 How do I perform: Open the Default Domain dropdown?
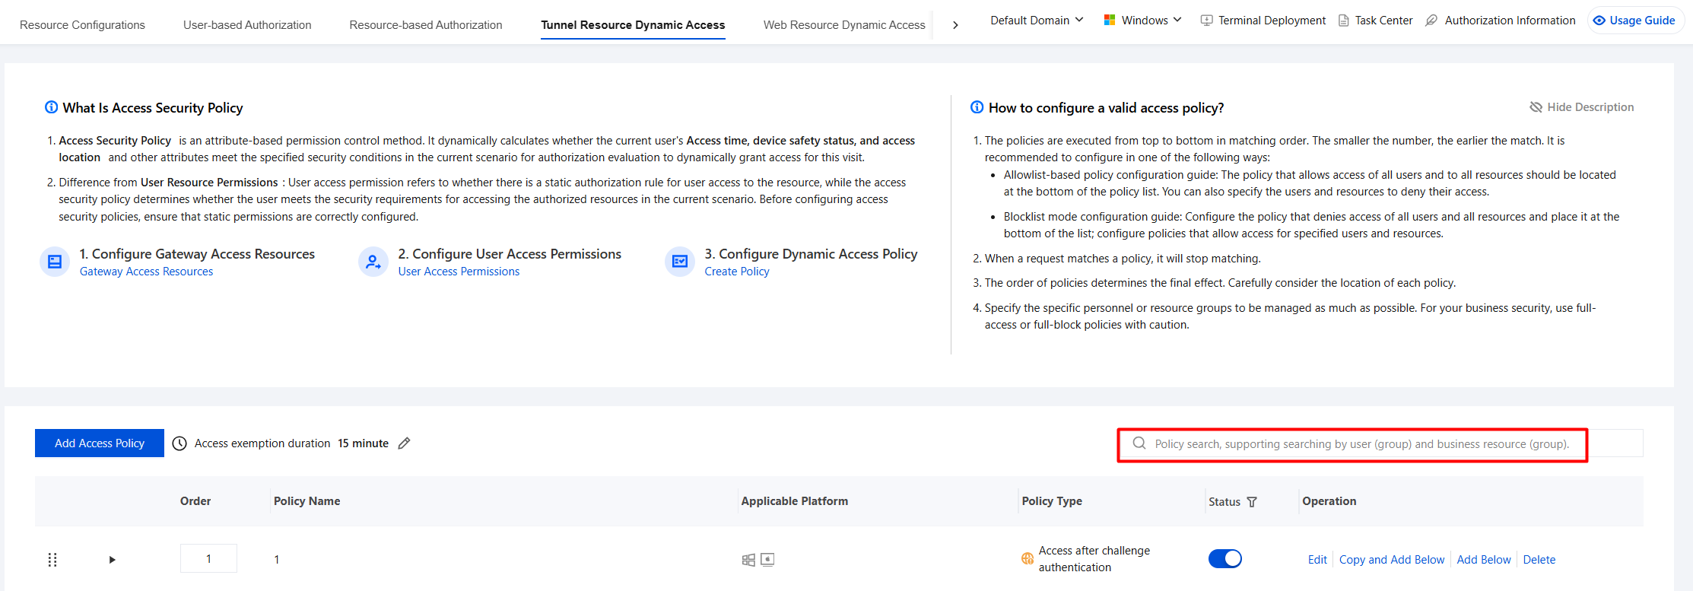click(1037, 21)
